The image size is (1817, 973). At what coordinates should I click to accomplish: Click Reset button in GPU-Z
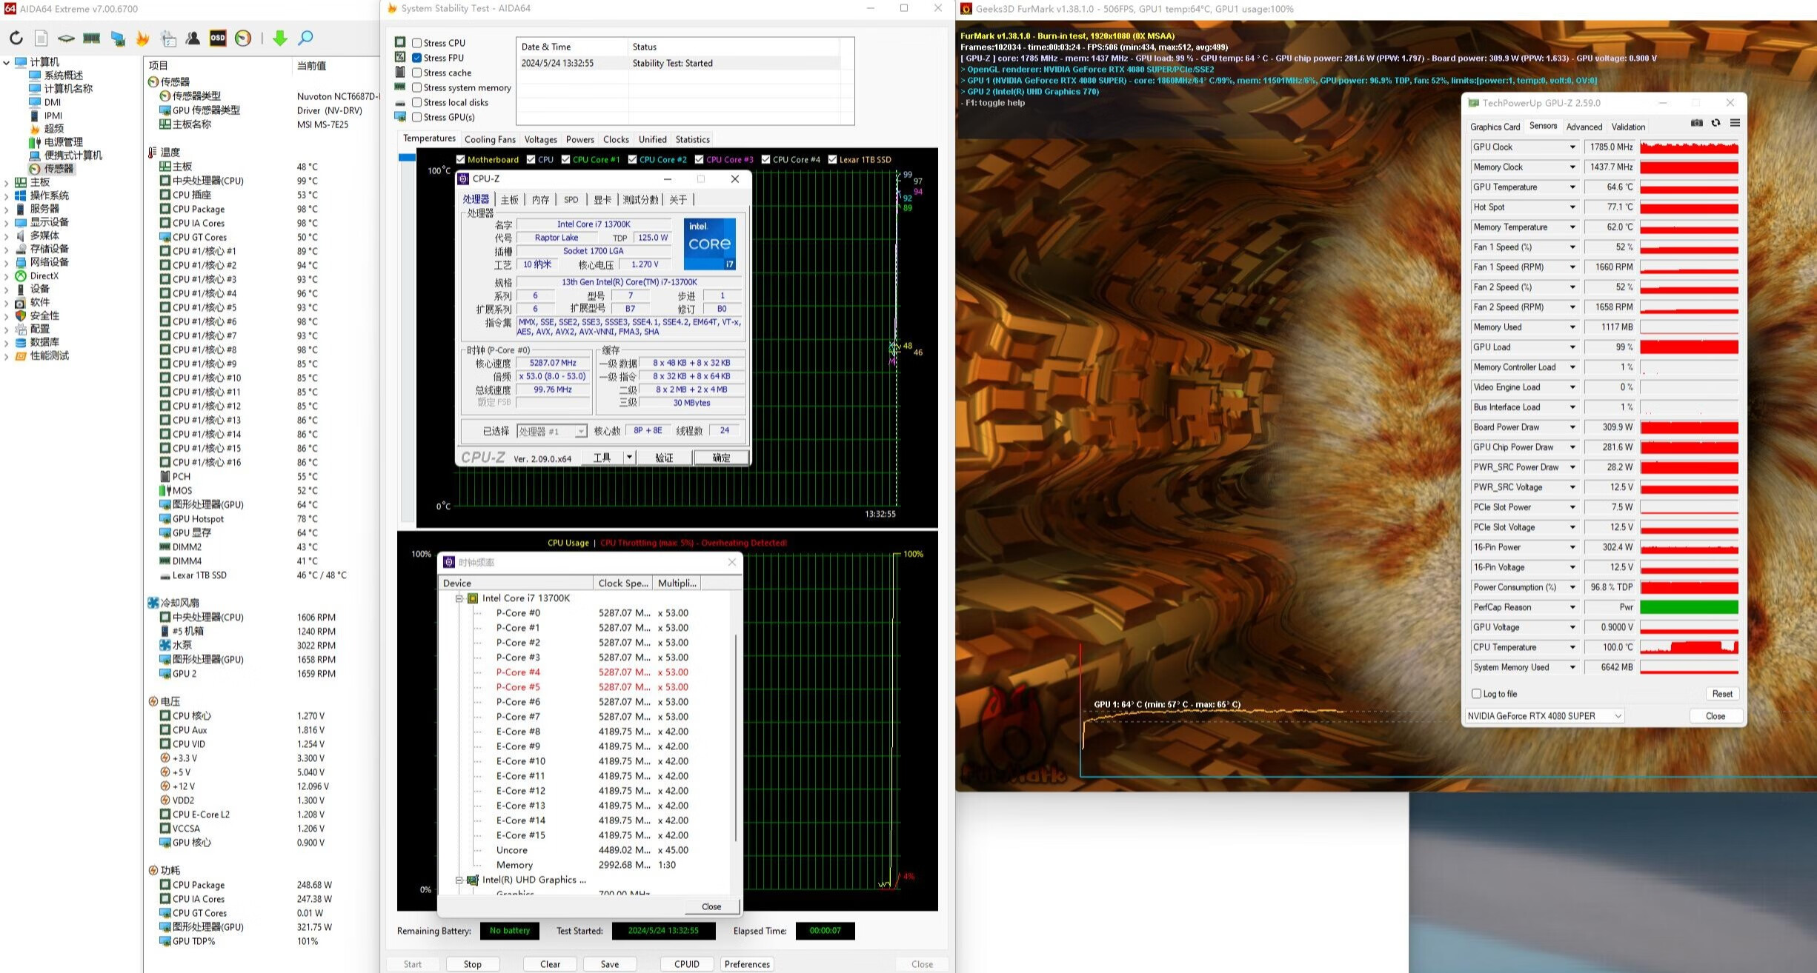(1722, 694)
